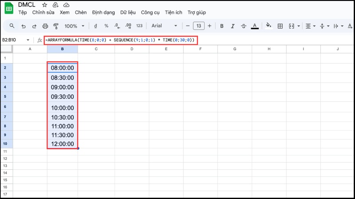
Task: Open the zoom 100% dropdown
Action: coord(74,26)
